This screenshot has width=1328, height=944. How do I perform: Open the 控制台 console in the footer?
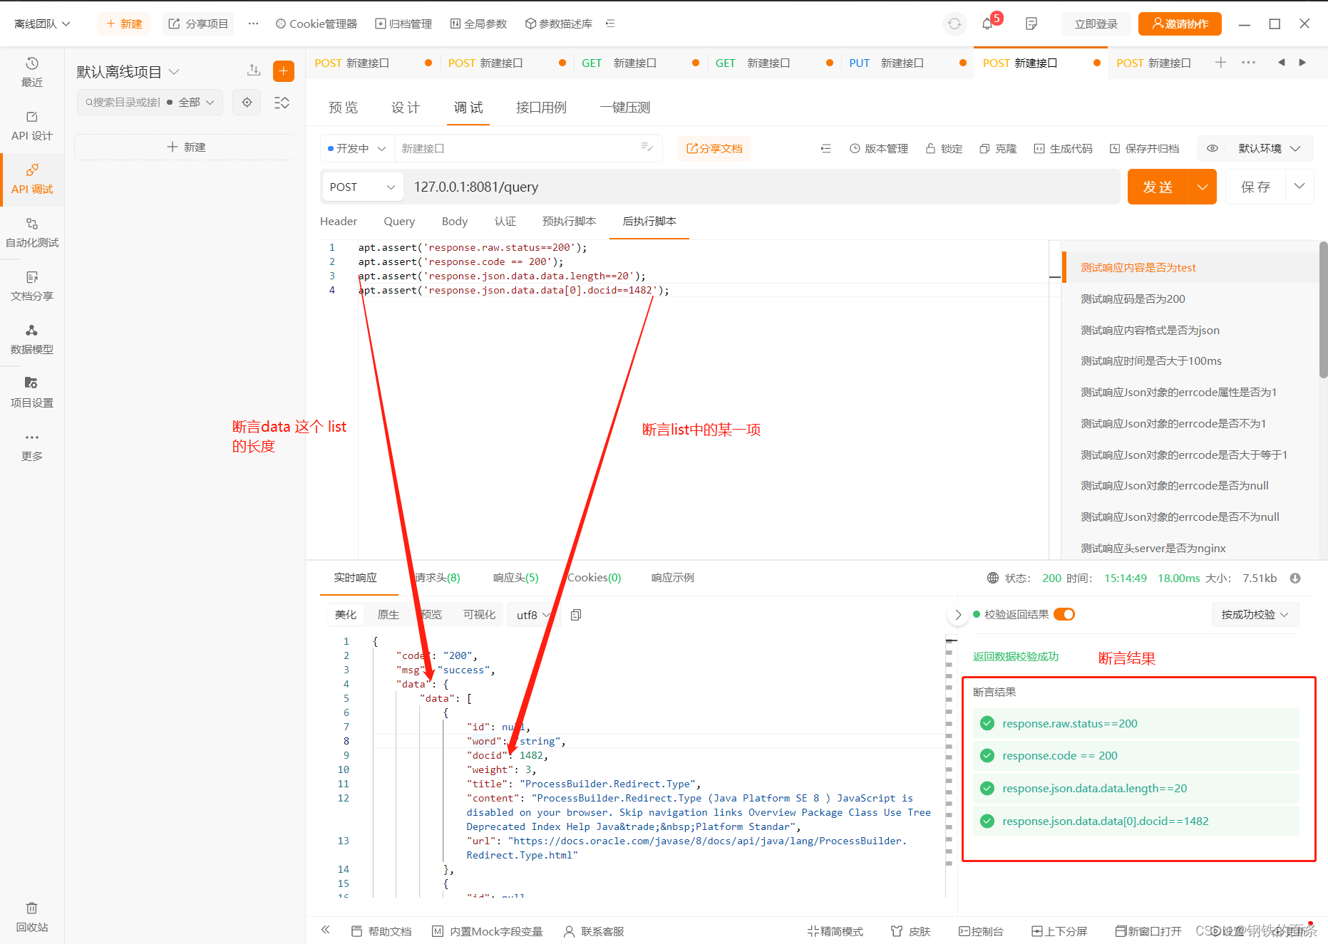pyautogui.click(x=981, y=931)
